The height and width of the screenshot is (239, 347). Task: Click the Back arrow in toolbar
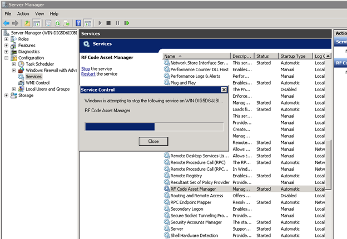[7, 23]
